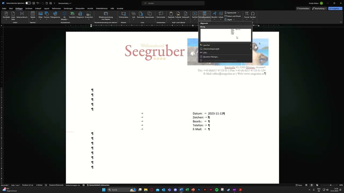Screen dimensions: 344x193
Task: Add a new Kommentar from the ribbon
Action: point(161,15)
